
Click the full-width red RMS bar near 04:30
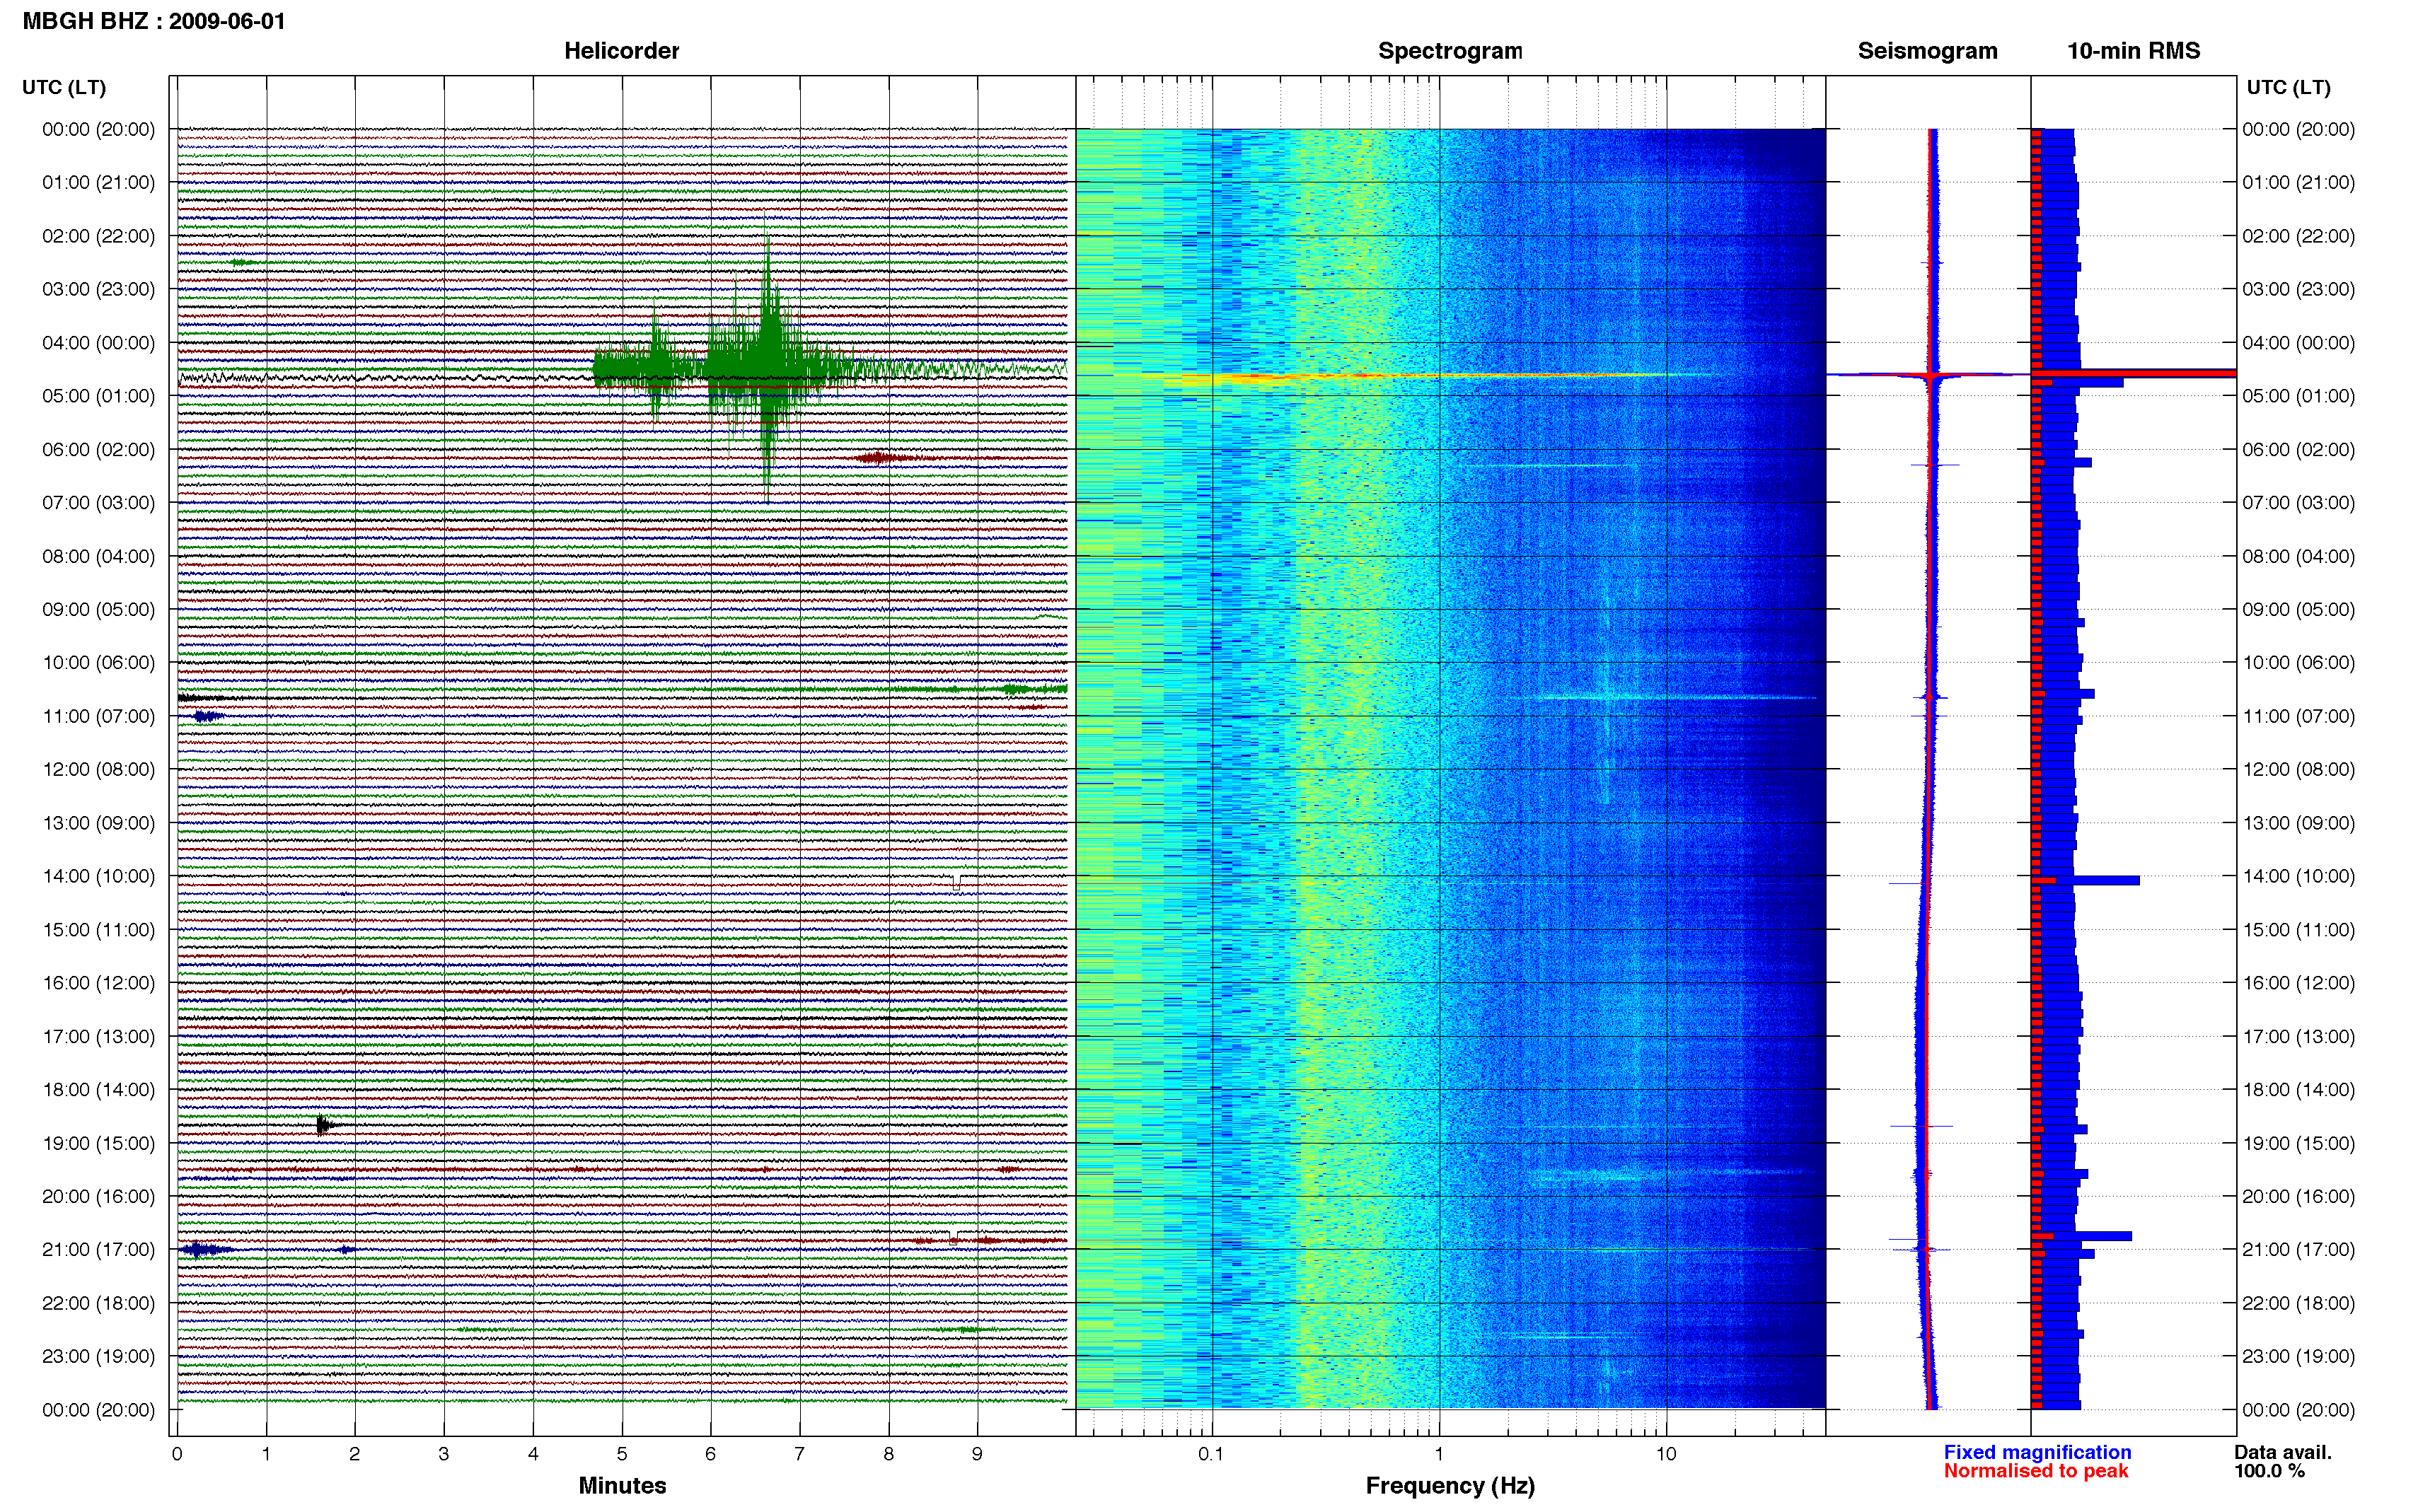pos(2133,373)
